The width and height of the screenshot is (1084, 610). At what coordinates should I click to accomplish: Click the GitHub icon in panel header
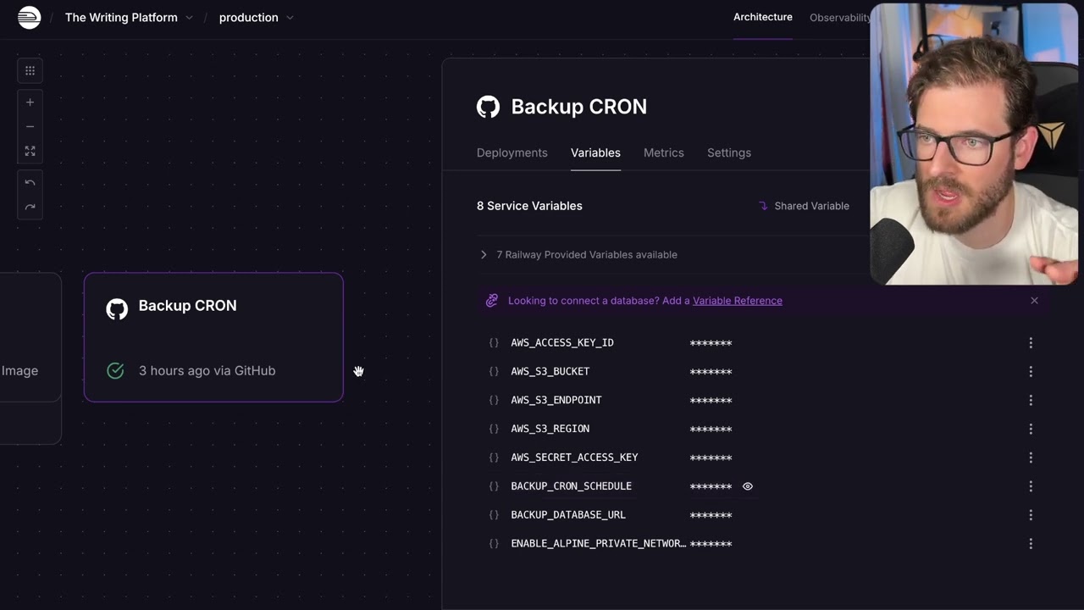tap(488, 107)
